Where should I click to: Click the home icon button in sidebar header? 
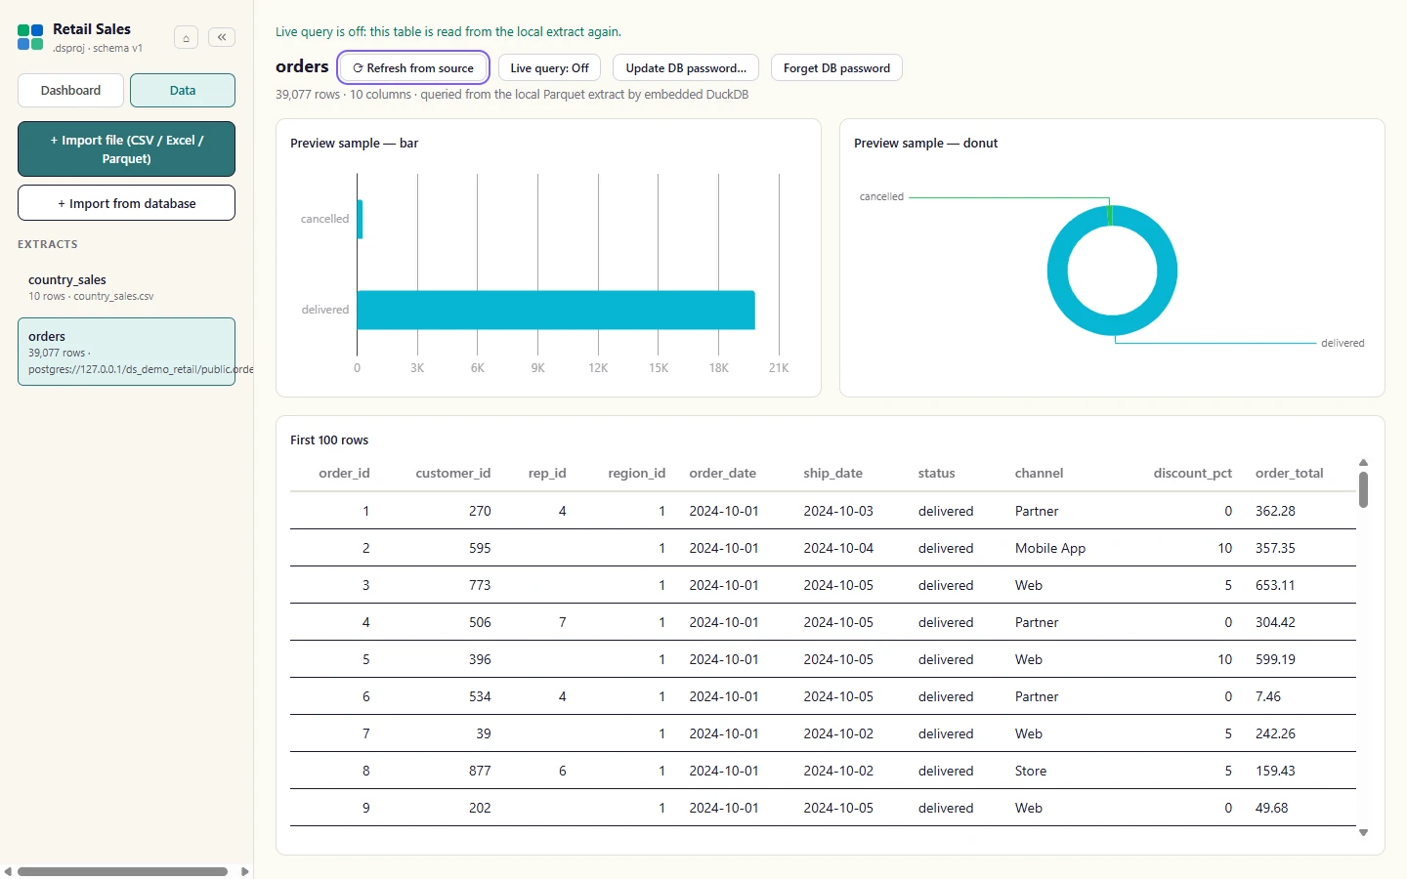tap(186, 37)
